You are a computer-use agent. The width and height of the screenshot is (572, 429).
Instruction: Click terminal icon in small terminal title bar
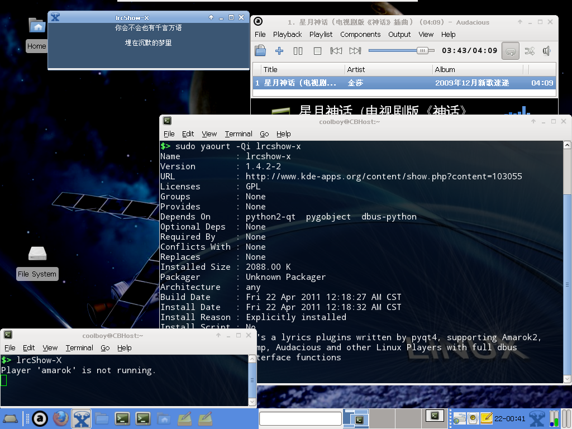[8, 335]
